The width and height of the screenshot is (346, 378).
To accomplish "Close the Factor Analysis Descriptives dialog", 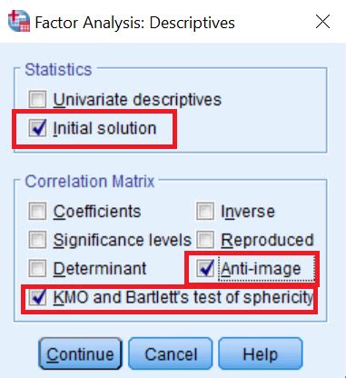I will pos(322,22).
